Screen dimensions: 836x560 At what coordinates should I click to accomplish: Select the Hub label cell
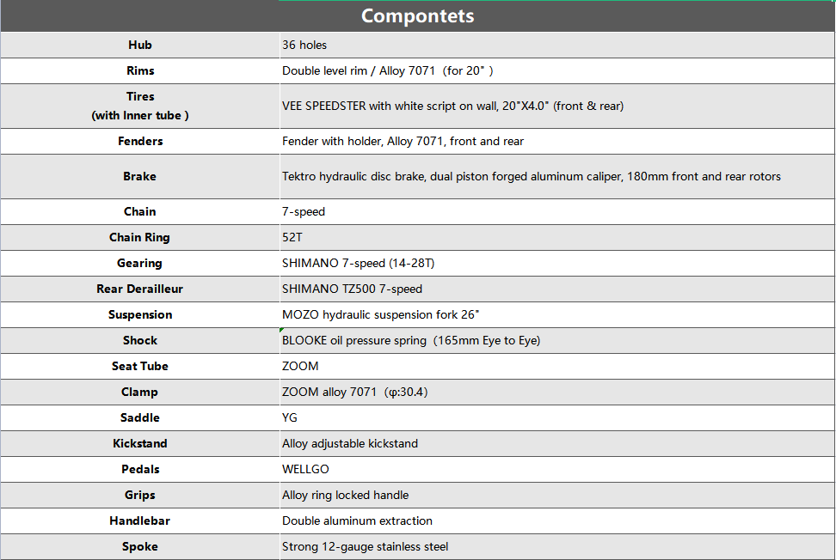[x=139, y=45]
